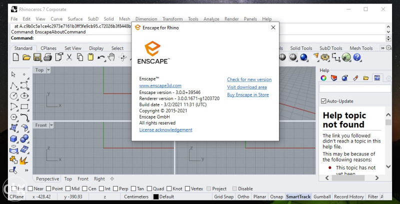Click the Boolean union spheres icon
Image resolution: width=400 pixels, height=204 pixels.
[24, 139]
